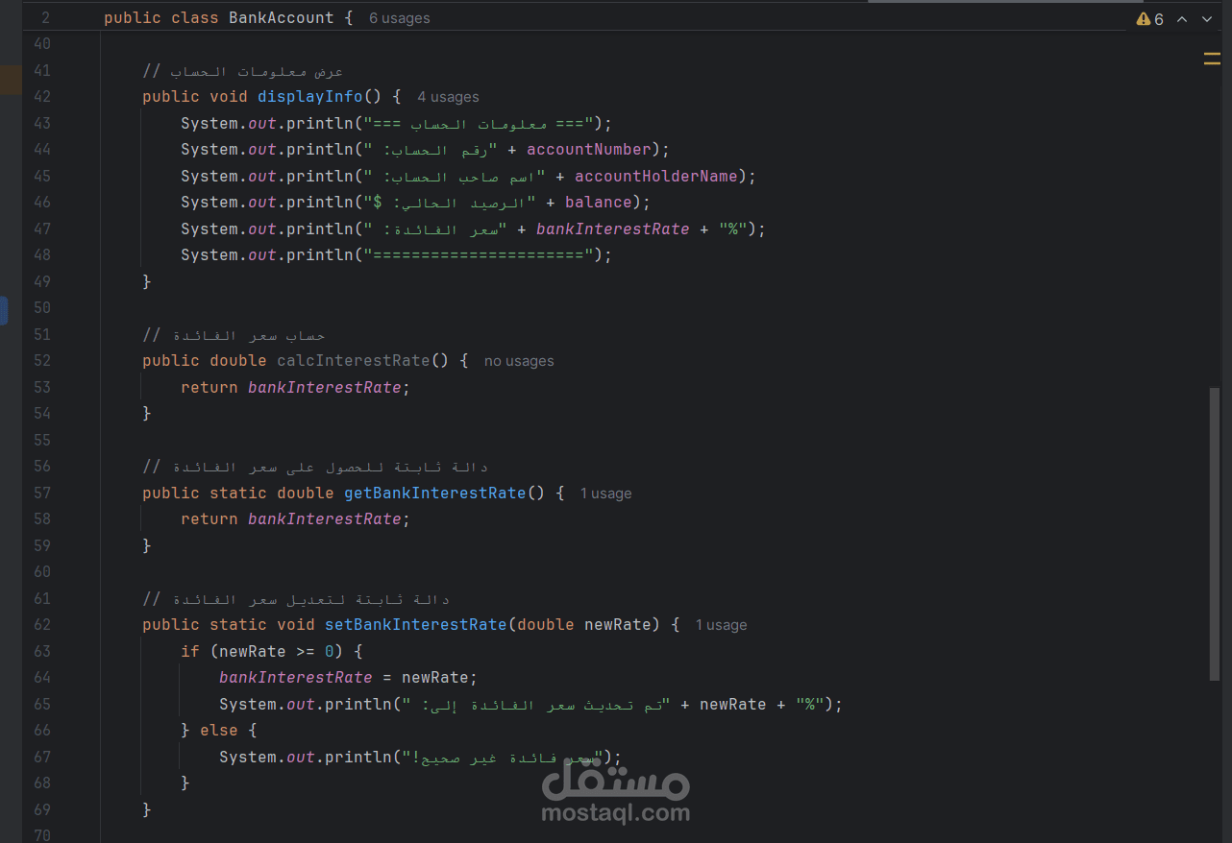Click the "no usages" hint beside calcInterestRate
Image resolution: width=1232 pixels, height=843 pixels.
coord(519,361)
